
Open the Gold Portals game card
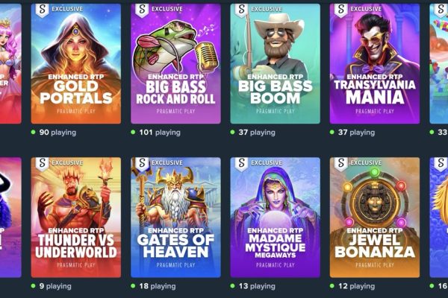75,63
